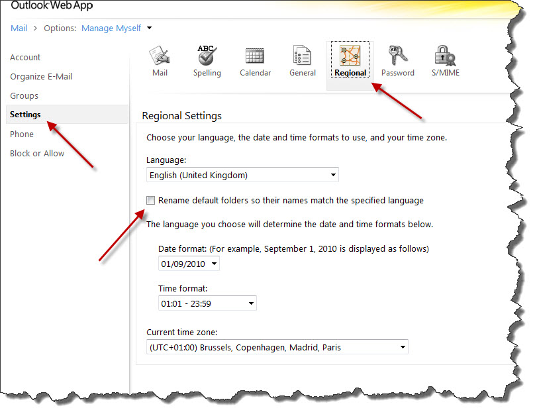Select the Regional map icon
This screenshot has height=416, width=537.
click(x=350, y=56)
